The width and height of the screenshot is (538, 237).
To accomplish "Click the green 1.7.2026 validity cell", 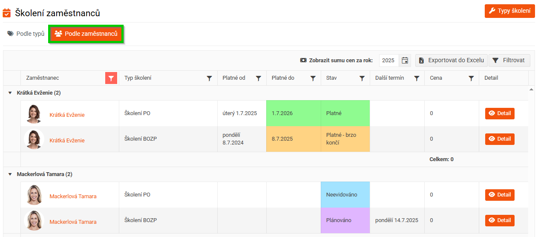I will coord(293,113).
